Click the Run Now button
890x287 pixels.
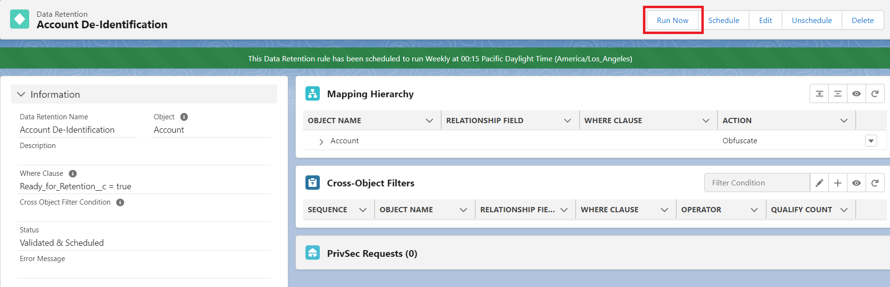(672, 20)
